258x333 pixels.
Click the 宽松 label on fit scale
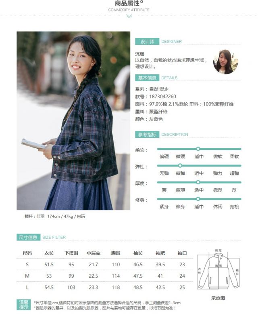coord(234,207)
